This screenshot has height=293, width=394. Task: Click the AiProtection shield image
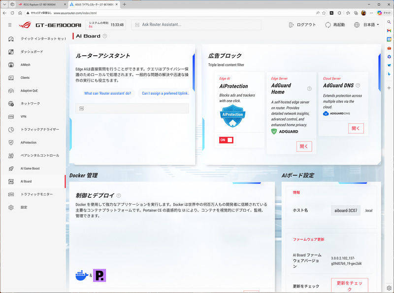(x=232, y=116)
